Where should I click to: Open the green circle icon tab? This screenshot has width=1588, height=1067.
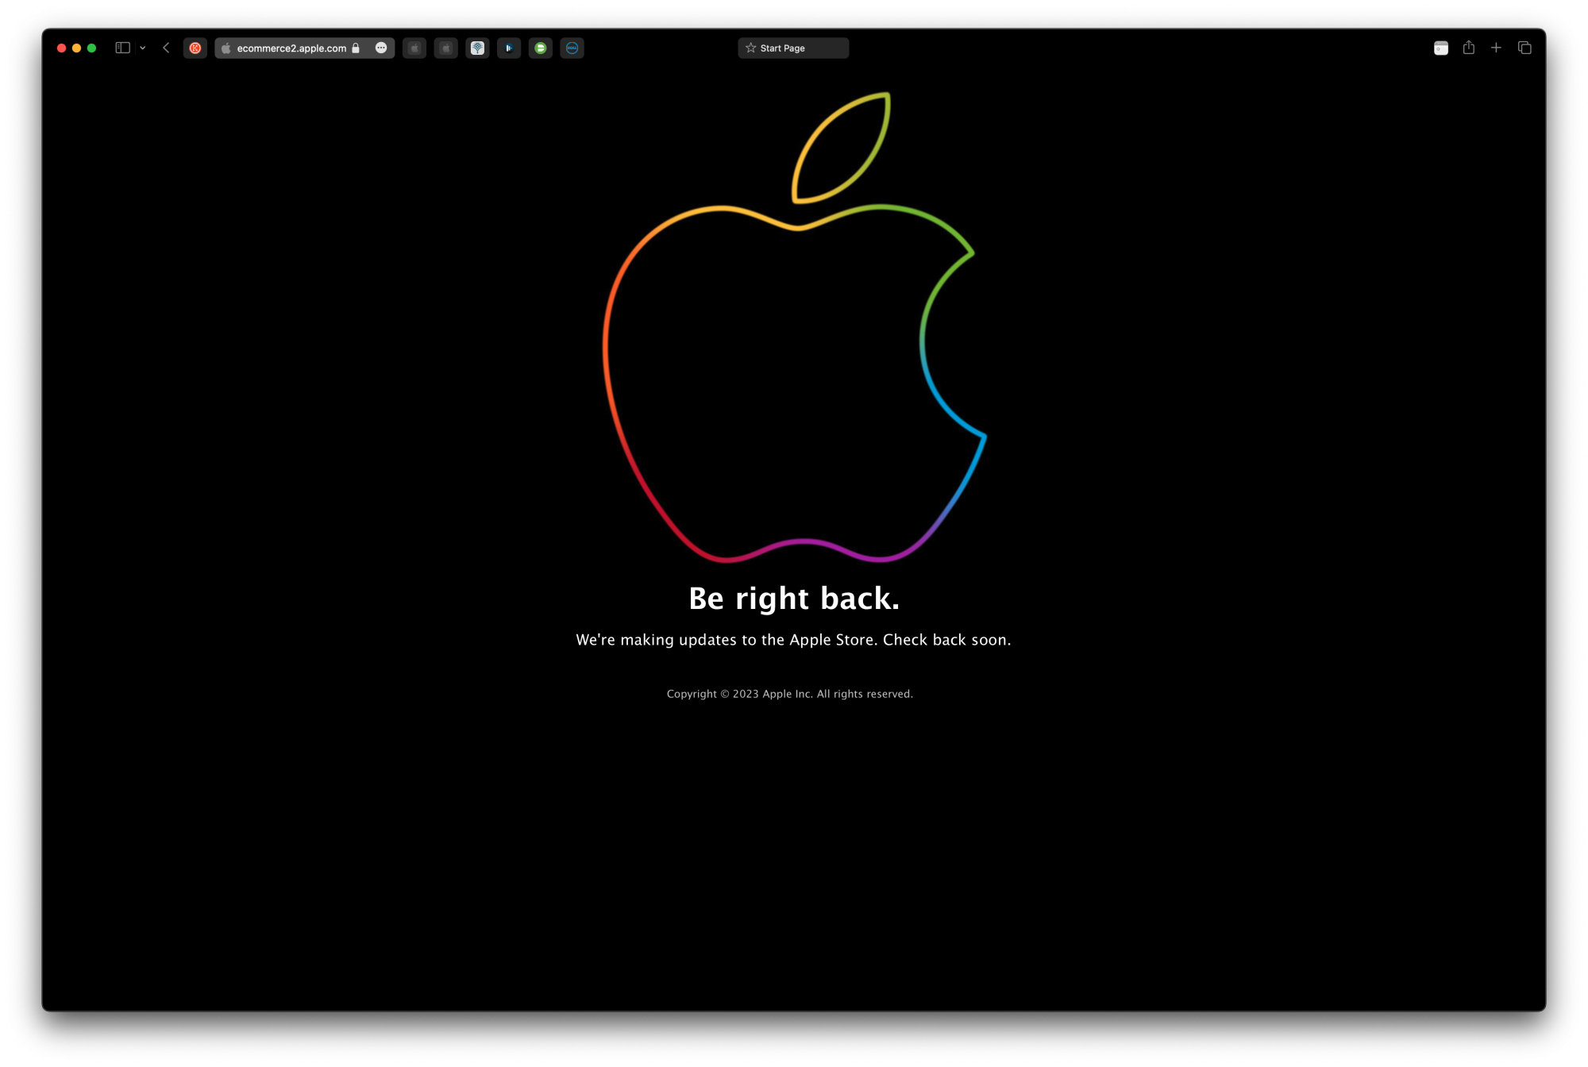[541, 48]
